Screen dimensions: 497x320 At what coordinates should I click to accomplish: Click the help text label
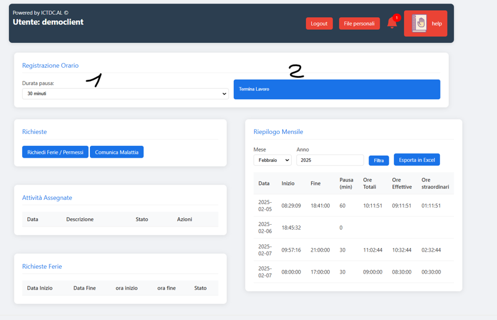[x=437, y=24]
